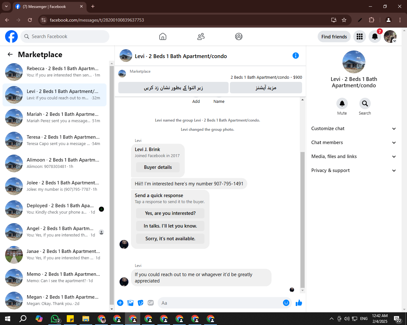407x325 pixels.
Task: Open the new browser tab button
Action: [93, 6]
